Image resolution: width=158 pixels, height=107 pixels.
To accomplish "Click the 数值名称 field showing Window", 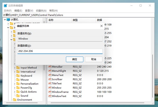I will (x=60, y=39).
